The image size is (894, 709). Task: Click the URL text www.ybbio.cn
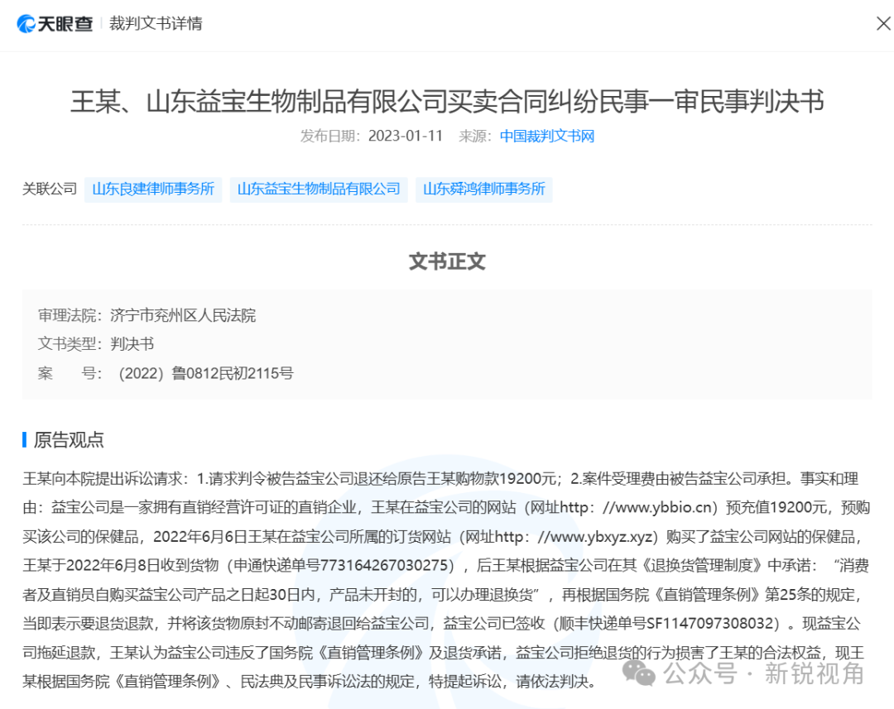[x=662, y=507]
